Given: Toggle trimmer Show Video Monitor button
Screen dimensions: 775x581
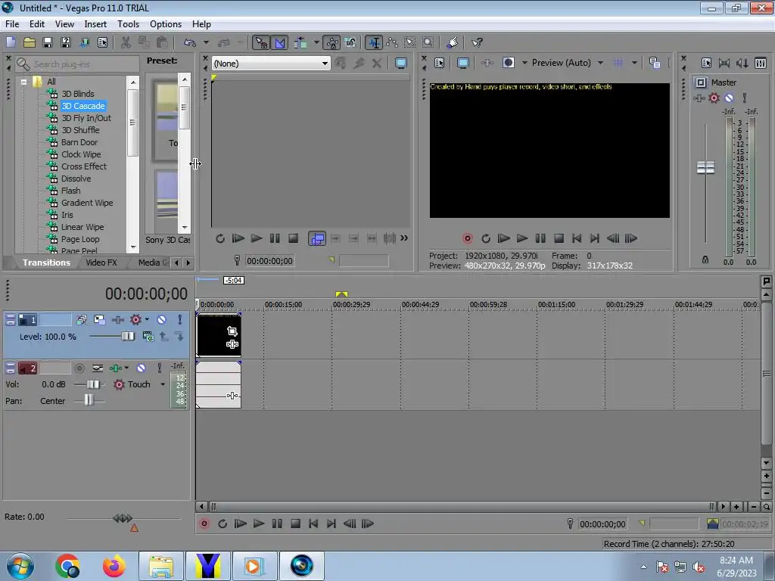Looking at the screenshot, I should click(401, 64).
